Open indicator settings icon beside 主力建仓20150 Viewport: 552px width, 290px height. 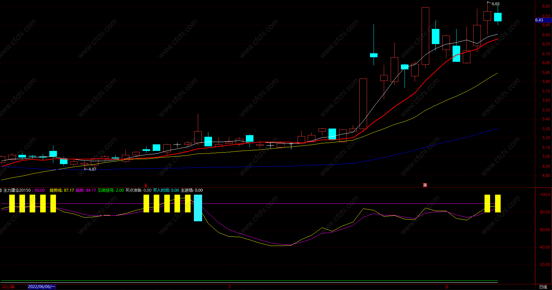pos(1,190)
